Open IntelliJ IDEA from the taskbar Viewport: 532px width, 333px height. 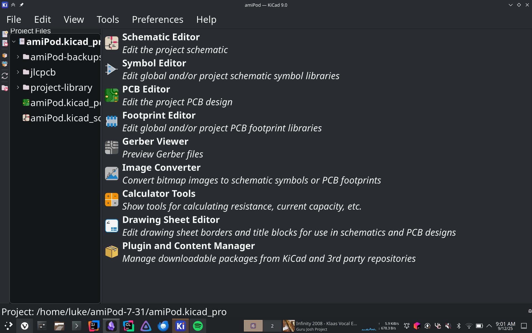pyautogui.click(x=94, y=326)
